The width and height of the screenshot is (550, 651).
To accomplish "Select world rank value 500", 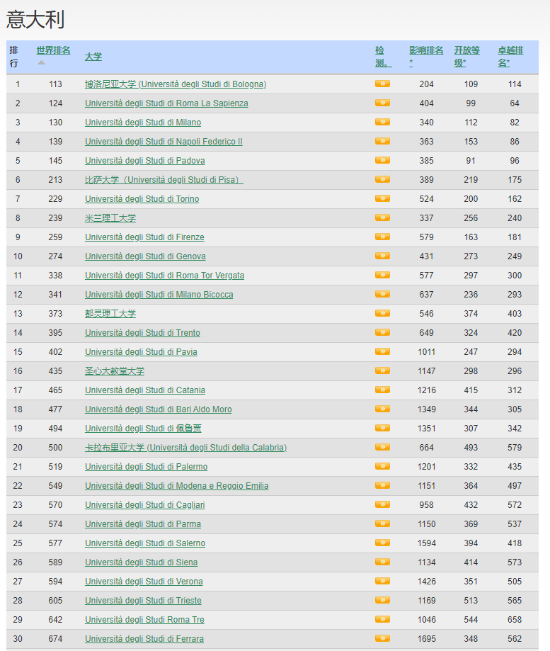I will [55, 448].
